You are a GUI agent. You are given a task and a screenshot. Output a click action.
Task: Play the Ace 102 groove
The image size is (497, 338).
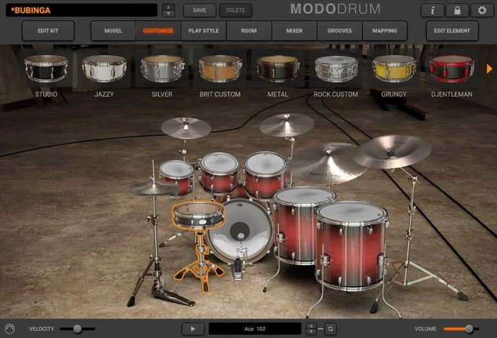193,329
